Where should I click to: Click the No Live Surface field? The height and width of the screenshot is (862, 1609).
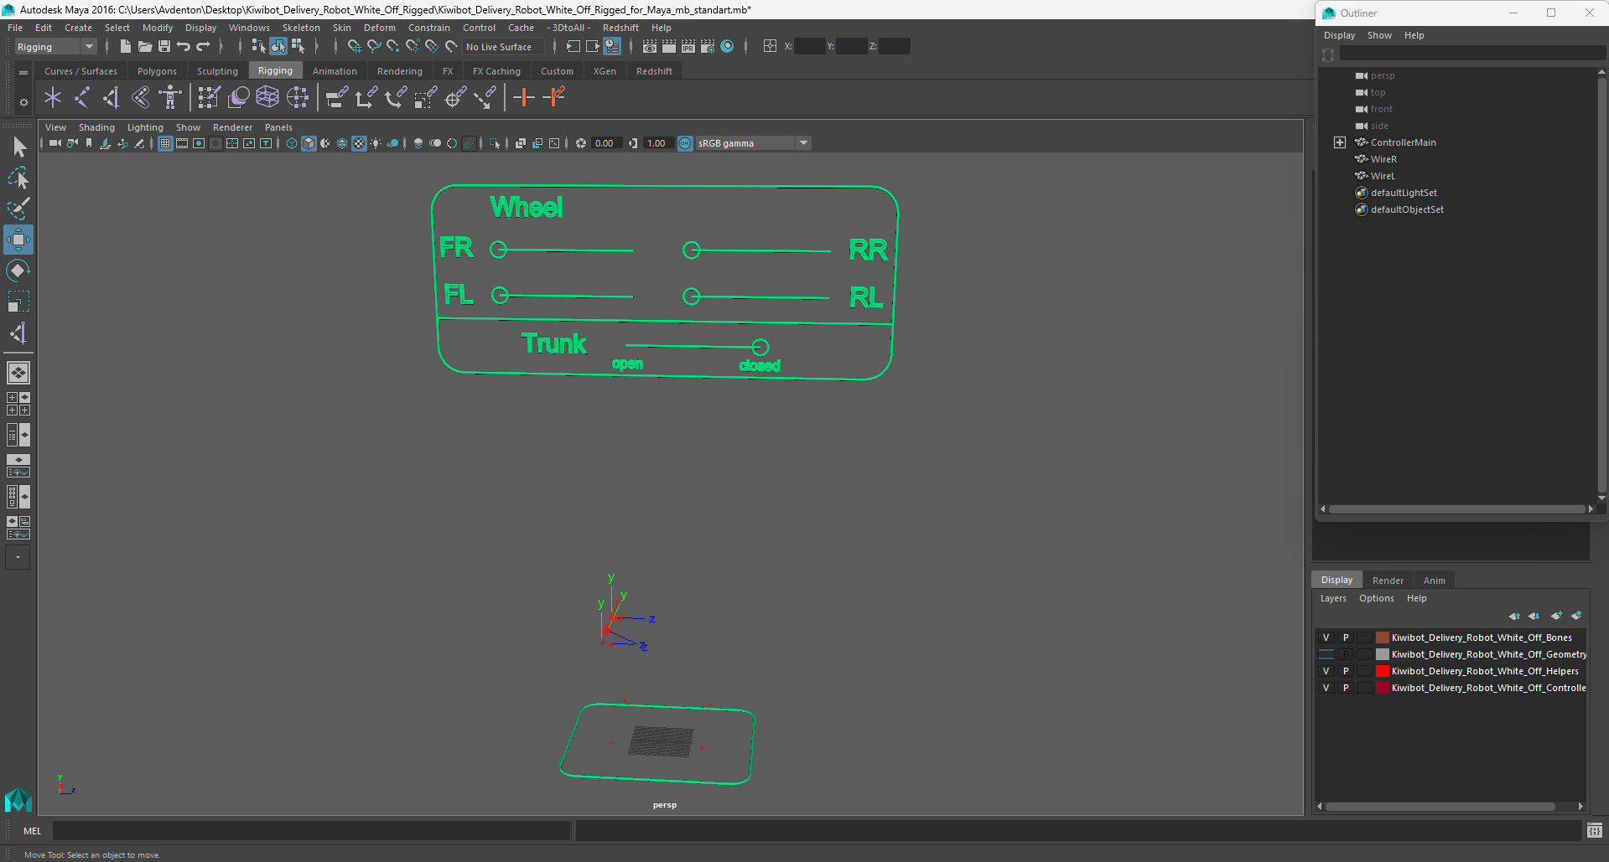click(x=503, y=47)
